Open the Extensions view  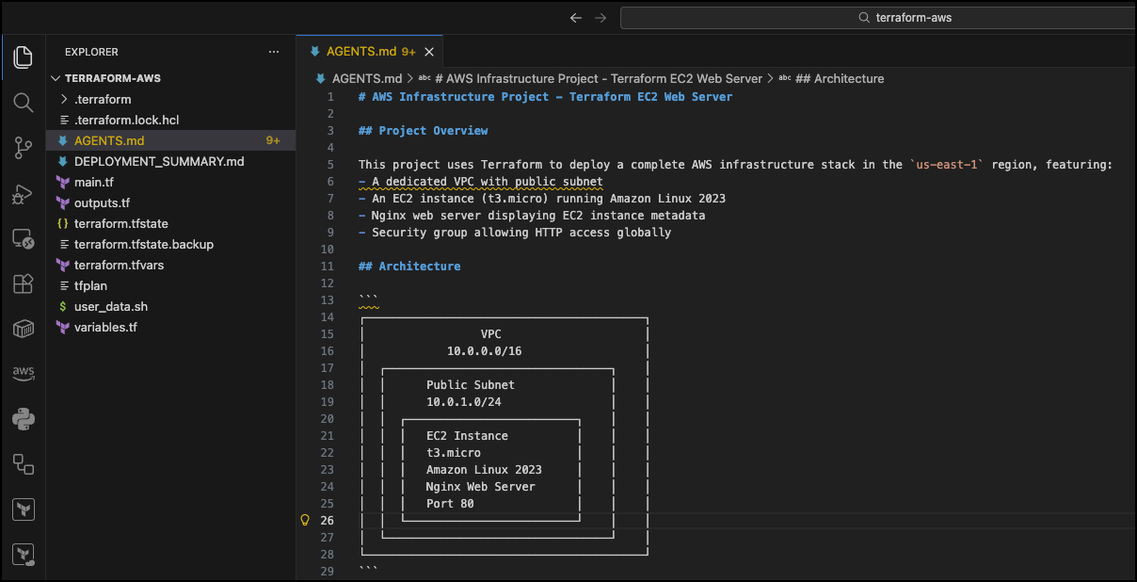[24, 283]
